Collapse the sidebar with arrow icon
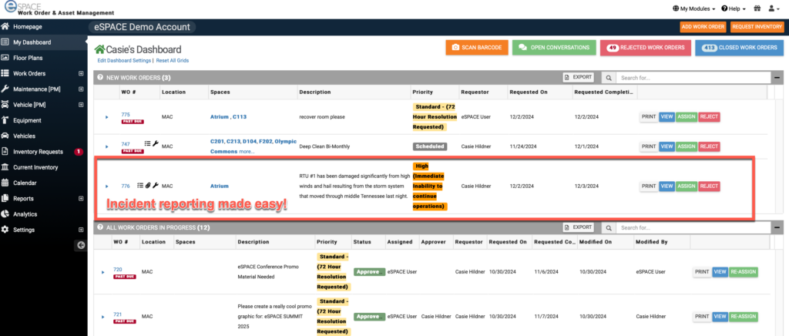789x336 pixels. [81, 245]
